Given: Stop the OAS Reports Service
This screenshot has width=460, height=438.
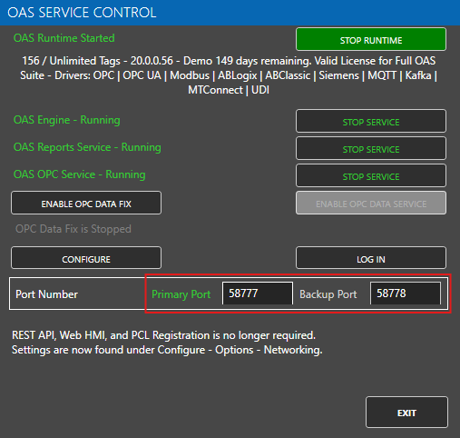Looking at the screenshot, I should [371, 148].
